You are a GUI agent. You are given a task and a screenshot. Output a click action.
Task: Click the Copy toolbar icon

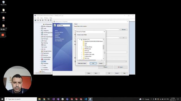pos(40,20)
